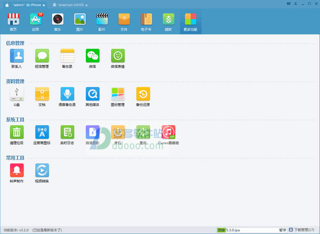320x234 pixels.
Task: Eject the admin iPhone device
Action: tap(44, 5)
